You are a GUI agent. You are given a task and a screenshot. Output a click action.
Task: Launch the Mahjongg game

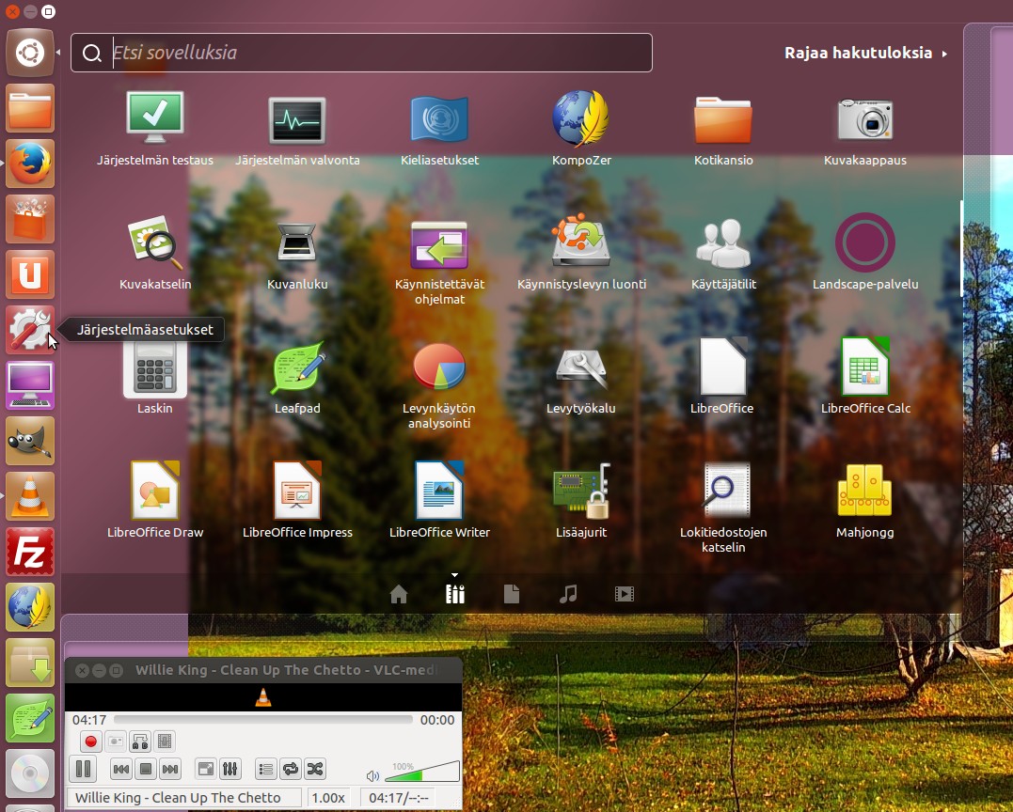coord(864,492)
